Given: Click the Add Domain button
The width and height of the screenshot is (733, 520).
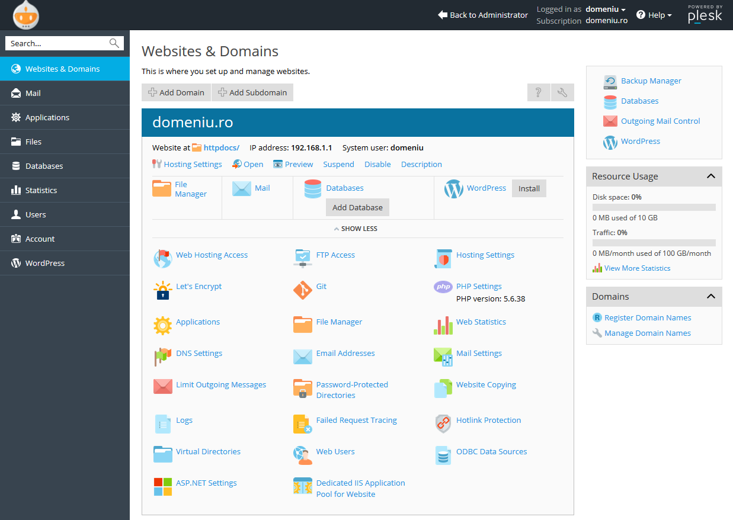Looking at the screenshot, I should (x=176, y=92).
